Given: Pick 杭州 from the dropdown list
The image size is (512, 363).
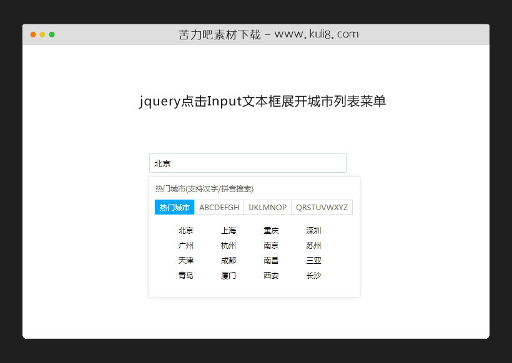Looking at the screenshot, I should pos(228,245).
